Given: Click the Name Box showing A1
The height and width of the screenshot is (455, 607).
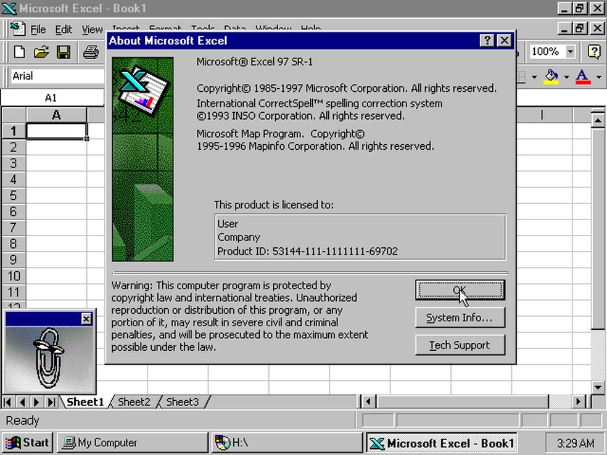Looking at the screenshot, I should coord(51,97).
